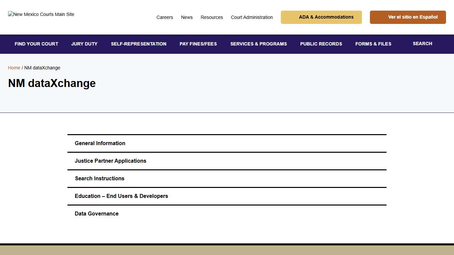
Task: Go to the News page
Action: [x=187, y=17]
